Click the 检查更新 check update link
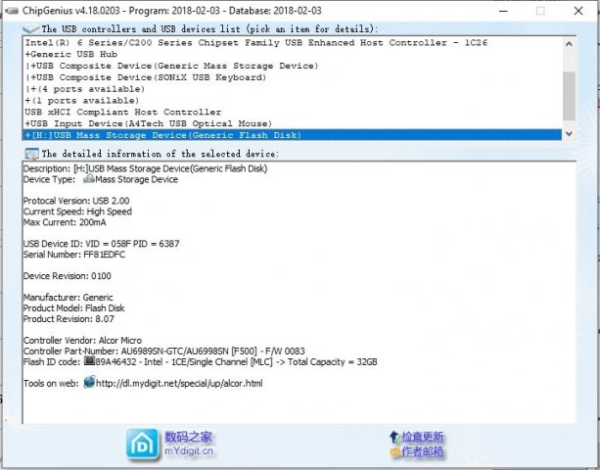Screen dimensions: 600x470 click(x=423, y=437)
